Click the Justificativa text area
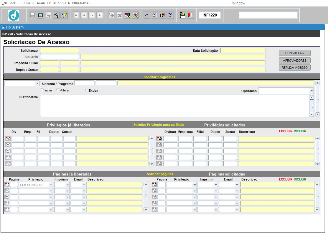The height and width of the screenshot is (234, 328). tap(175, 106)
